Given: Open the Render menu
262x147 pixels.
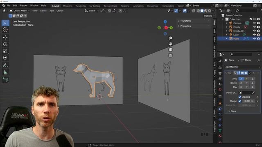Looking at the screenshot, I should click(24, 5).
